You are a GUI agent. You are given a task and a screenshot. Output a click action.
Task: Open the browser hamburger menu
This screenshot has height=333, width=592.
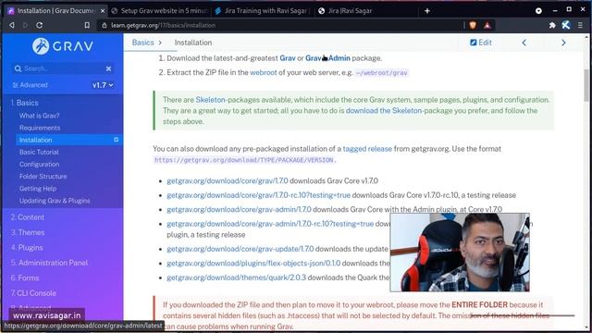pos(580,25)
